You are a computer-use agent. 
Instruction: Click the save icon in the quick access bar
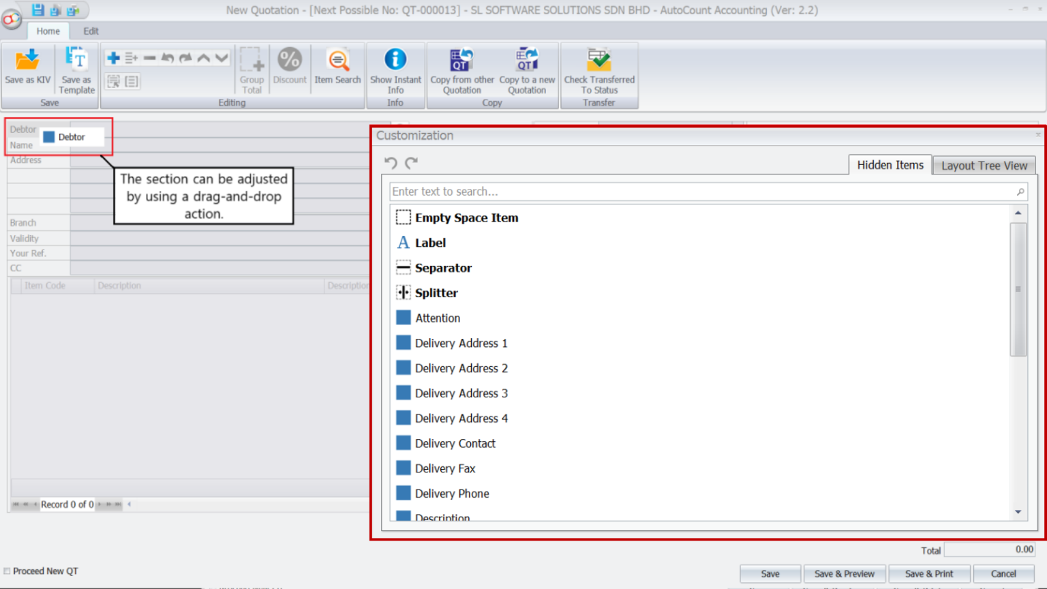[x=37, y=10]
